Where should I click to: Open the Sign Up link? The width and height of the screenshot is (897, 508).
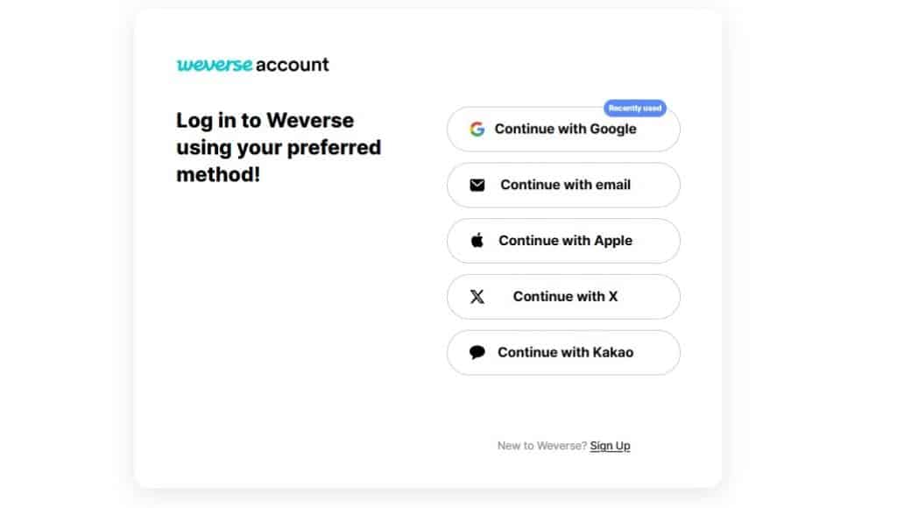[x=610, y=445]
